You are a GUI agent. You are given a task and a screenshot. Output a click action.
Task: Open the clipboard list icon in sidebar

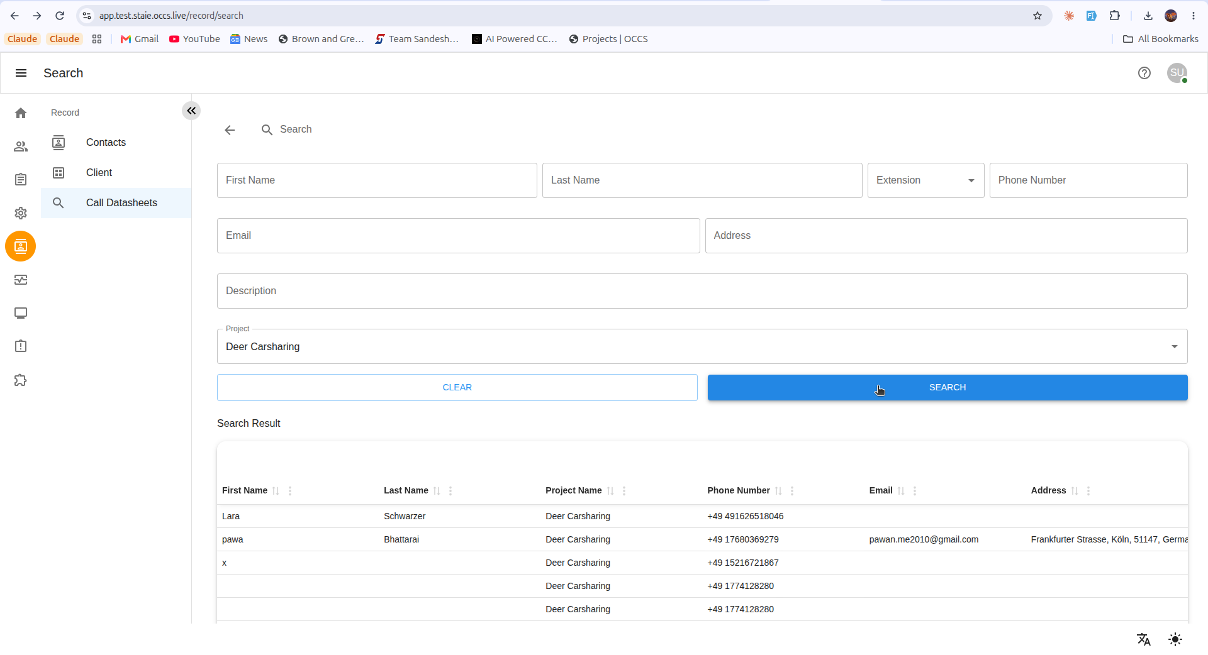coord(21,180)
